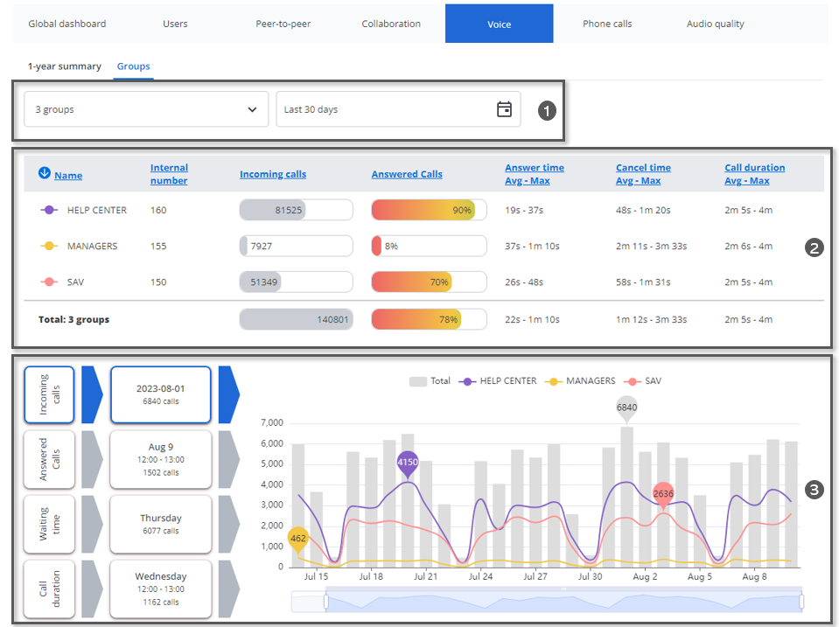
Task: Click the purple 4150 chart pin
Action: click(408, 463)
